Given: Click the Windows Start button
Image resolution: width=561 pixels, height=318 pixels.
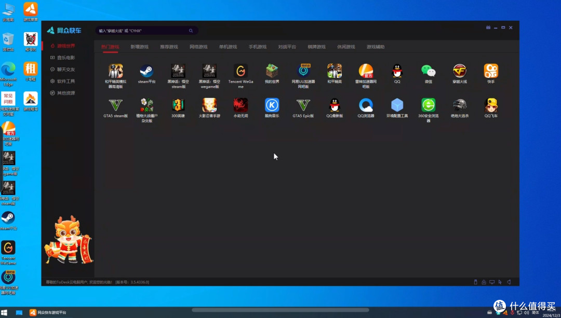Looking at the screenshot, I should point(4,312).
